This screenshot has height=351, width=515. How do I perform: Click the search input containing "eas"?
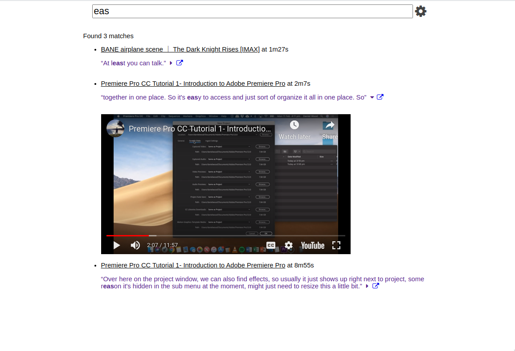tap(252, 12)
